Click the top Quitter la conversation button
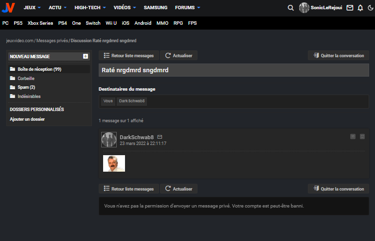This screenshot has height=241, width=375. pos(339,56)
